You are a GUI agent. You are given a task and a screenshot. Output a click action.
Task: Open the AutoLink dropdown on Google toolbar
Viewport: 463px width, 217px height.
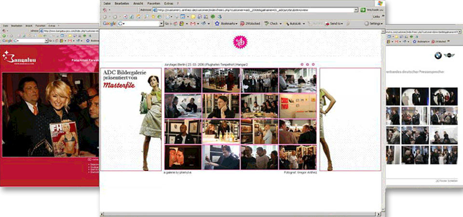point(294,24)
